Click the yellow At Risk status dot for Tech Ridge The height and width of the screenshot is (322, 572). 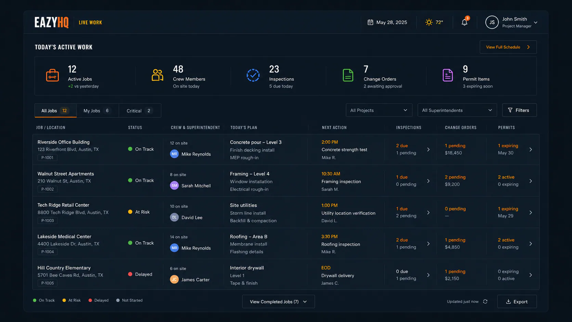130,212
